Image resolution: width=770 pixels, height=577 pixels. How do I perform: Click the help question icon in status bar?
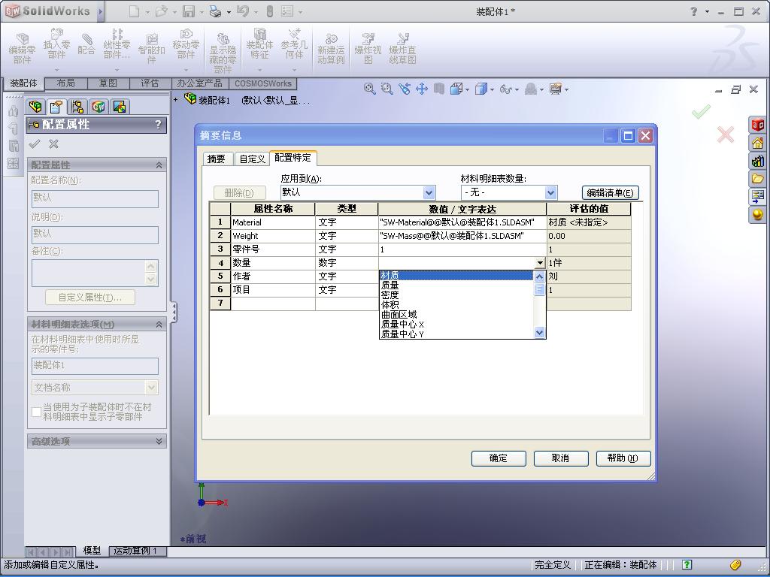coord(687,565)
